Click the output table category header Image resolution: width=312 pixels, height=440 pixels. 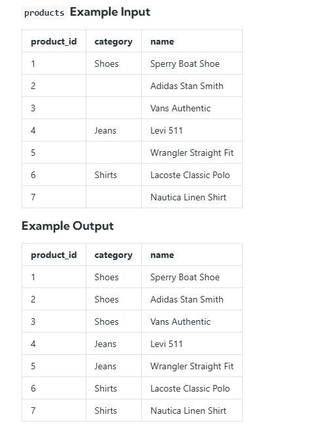(113, 255)
